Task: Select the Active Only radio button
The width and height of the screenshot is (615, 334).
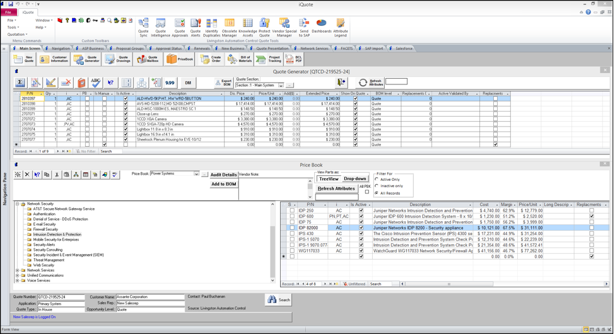Action: (377, 180)
